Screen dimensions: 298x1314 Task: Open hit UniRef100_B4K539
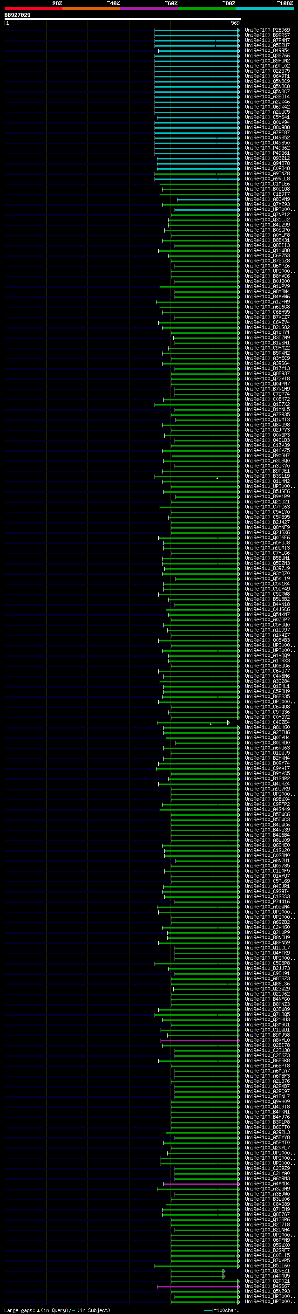tap(267, 830)
